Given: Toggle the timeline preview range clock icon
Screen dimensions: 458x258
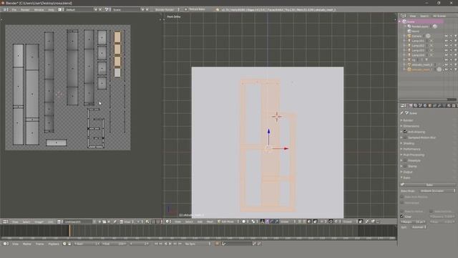Looking at the screenshot, I should point(64,244).
